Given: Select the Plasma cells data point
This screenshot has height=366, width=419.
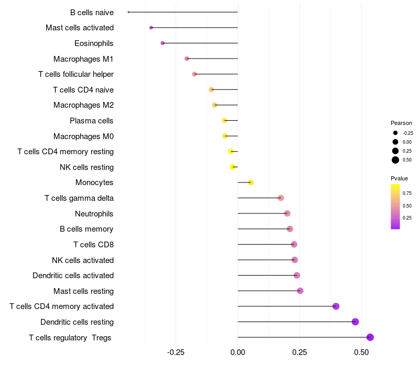Looking at the screenshot, I should coord(225,121).
